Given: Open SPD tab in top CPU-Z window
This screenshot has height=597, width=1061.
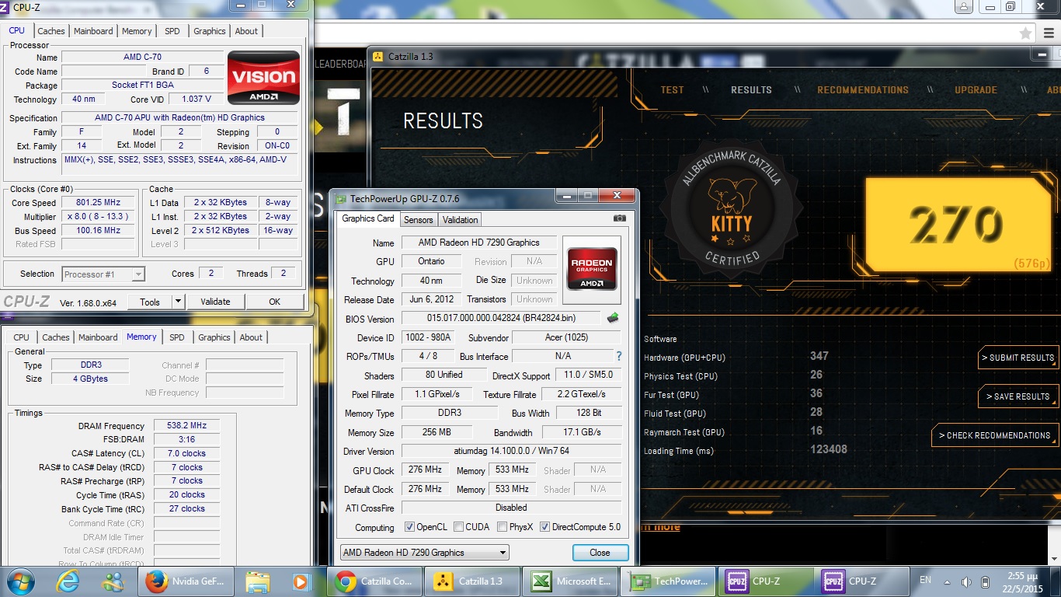Looking at the screenshot, I should tap(172, 31).
